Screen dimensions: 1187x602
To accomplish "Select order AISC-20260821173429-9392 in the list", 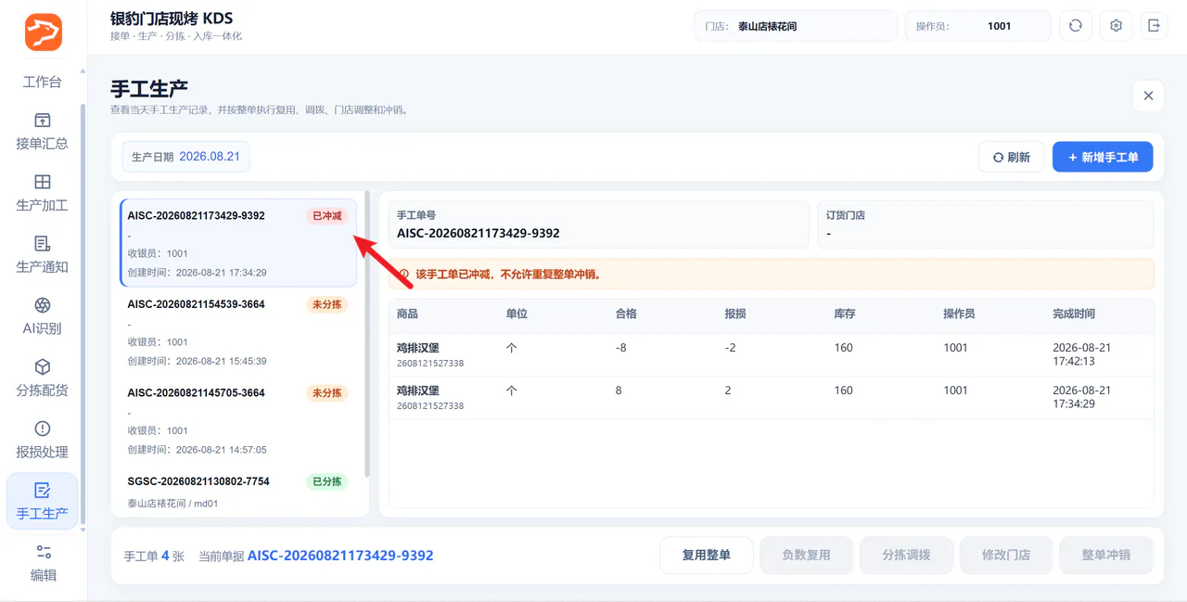I will tap(238, 243).
